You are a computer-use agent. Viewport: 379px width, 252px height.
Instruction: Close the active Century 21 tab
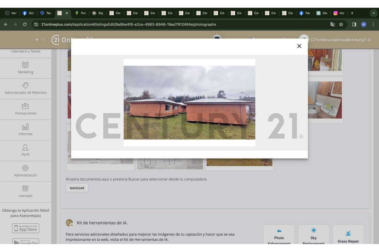coord(67,13)
